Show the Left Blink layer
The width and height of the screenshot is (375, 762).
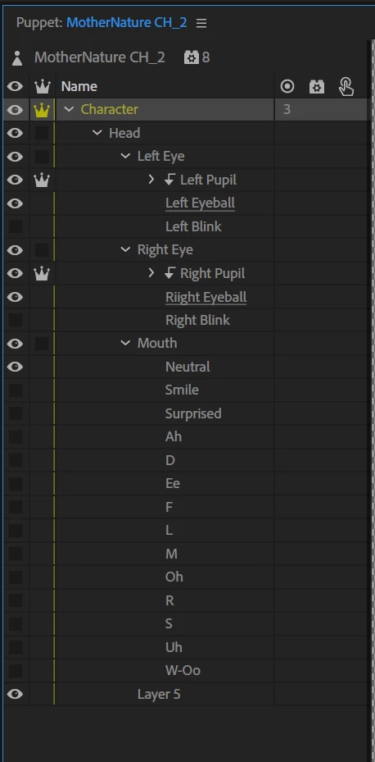(15, 226)
